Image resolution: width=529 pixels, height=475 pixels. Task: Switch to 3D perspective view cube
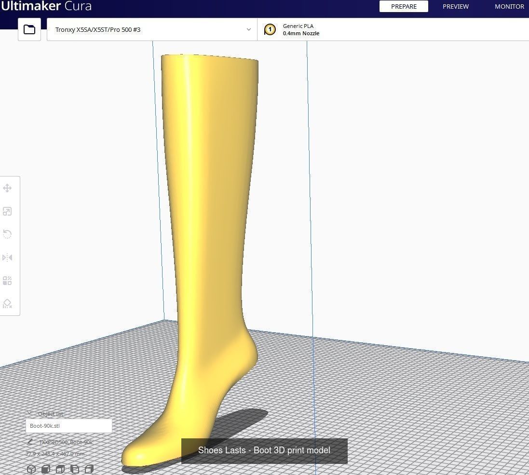pos(31,469)
